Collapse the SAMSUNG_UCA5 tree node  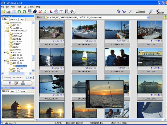5,60
